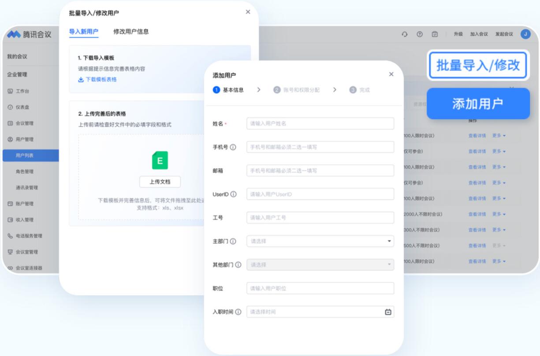The height and width of the screenshot is (356, 540).
Task: Click the 批量导入/修改 button
Action: [x=478, y=66]
